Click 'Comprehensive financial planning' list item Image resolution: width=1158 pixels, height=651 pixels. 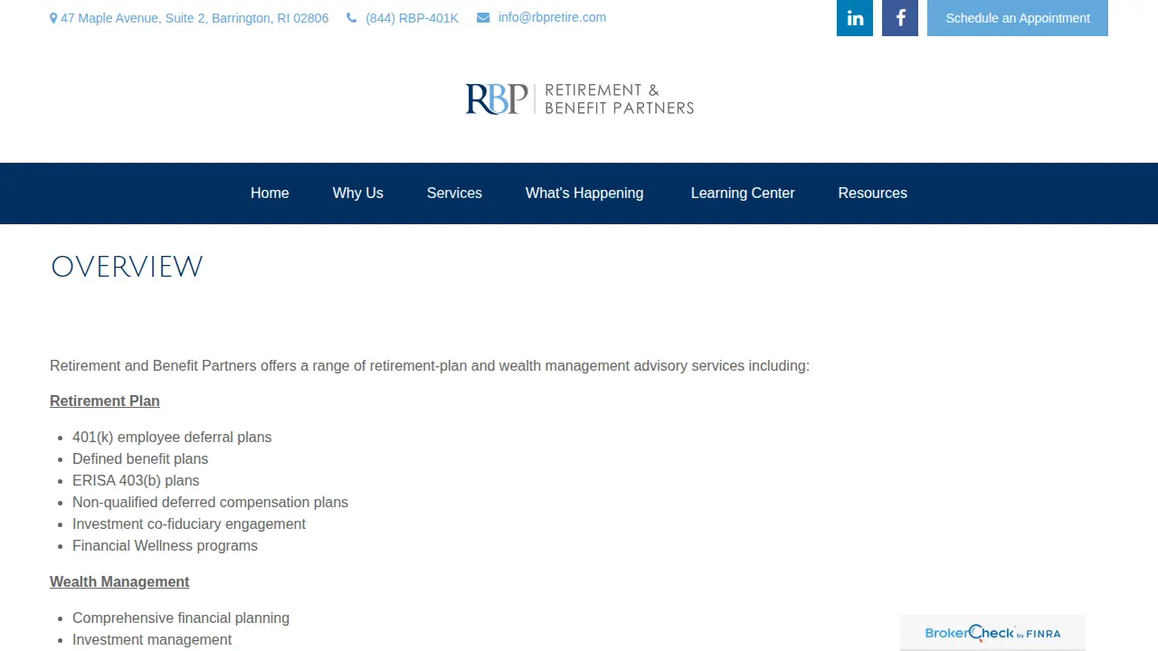(181, 618)
